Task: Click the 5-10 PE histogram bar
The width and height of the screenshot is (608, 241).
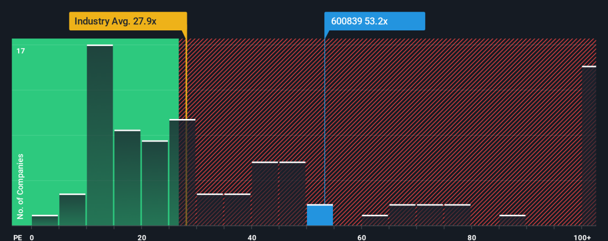Action: pyautogui.click(x=72, y=210)
